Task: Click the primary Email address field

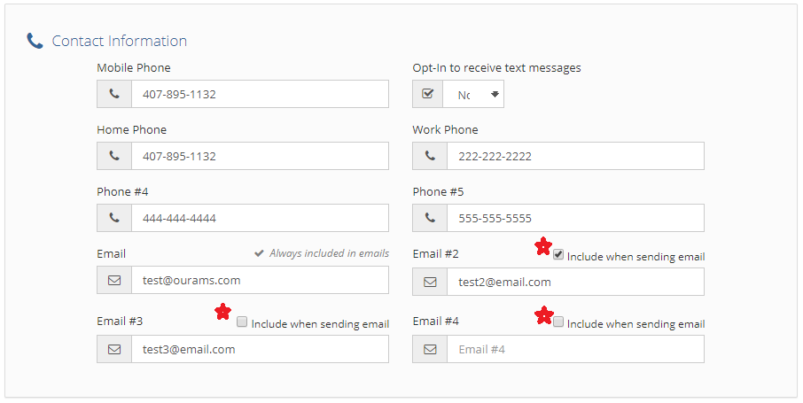Action: [x=259, y=280]
